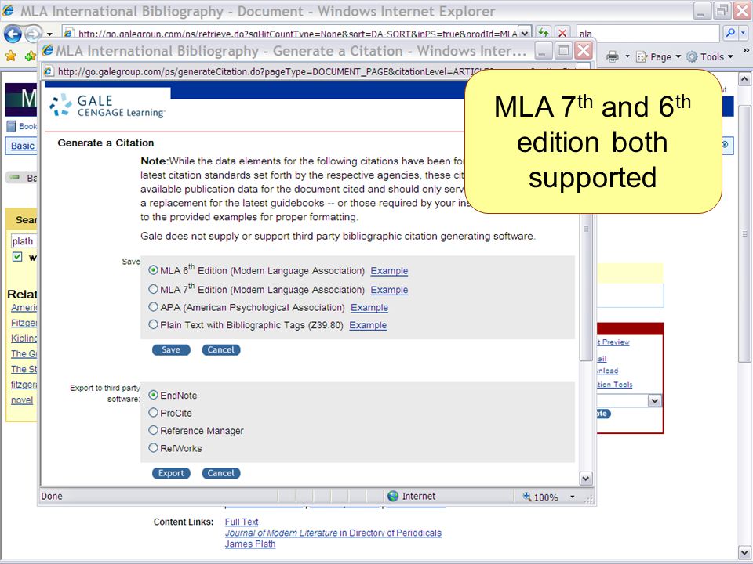Click the Print icon in toolbar
Screen dimensions: 753x564
point(613,56)
